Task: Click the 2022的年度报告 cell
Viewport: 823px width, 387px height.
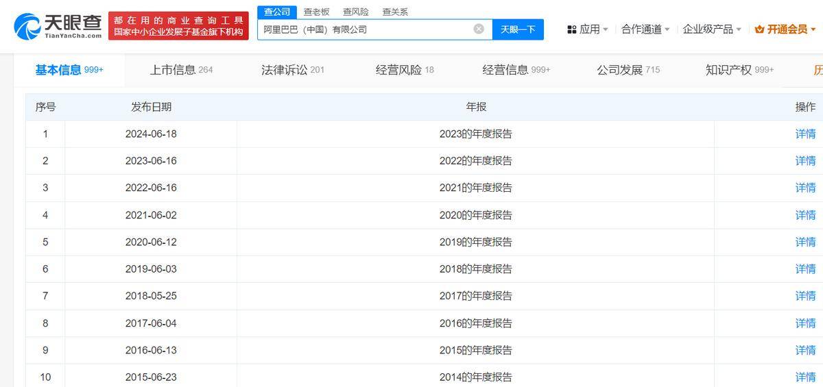Action: 476,161
